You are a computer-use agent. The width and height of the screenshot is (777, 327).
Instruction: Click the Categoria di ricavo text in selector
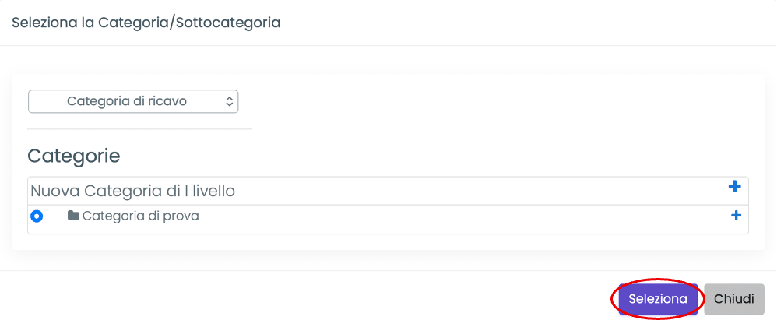point(127,101)
